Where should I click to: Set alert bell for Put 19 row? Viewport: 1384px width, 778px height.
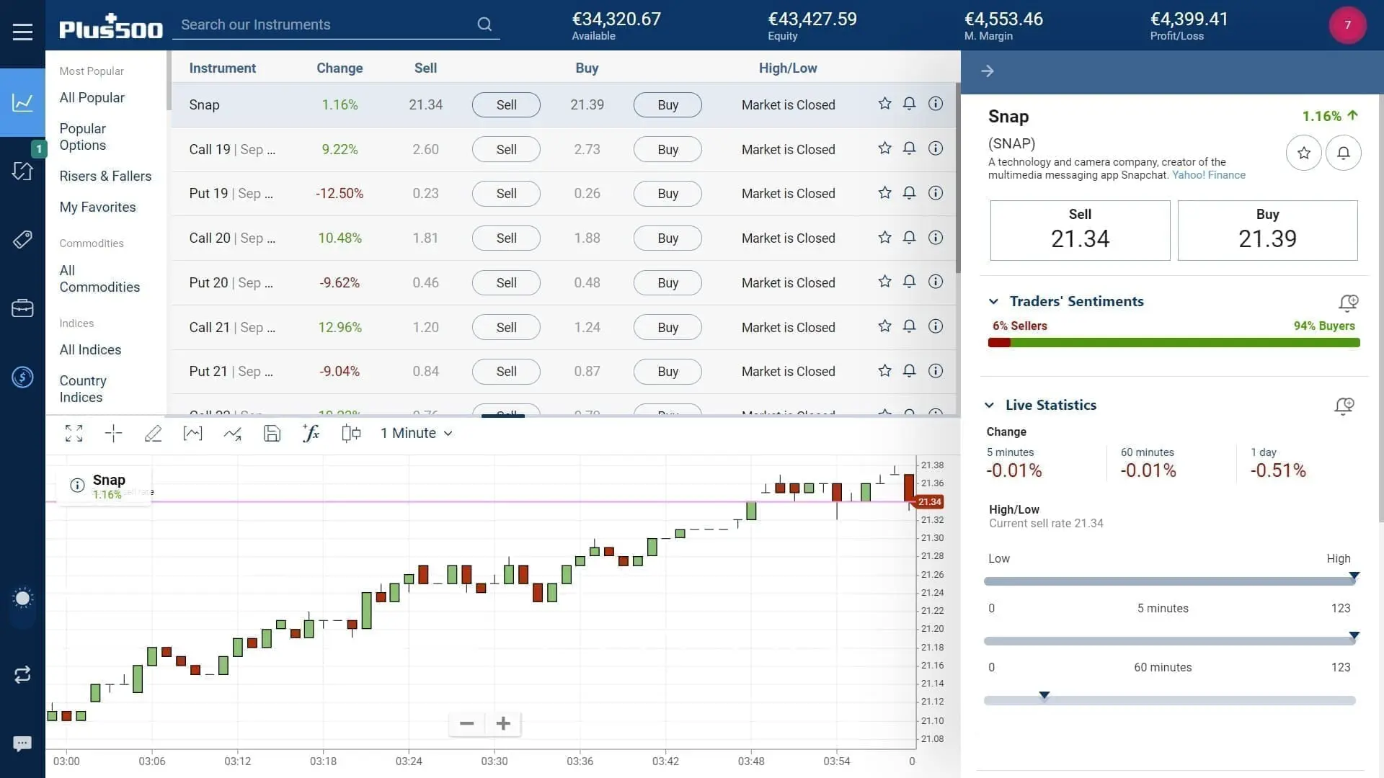tap(910, 193)
